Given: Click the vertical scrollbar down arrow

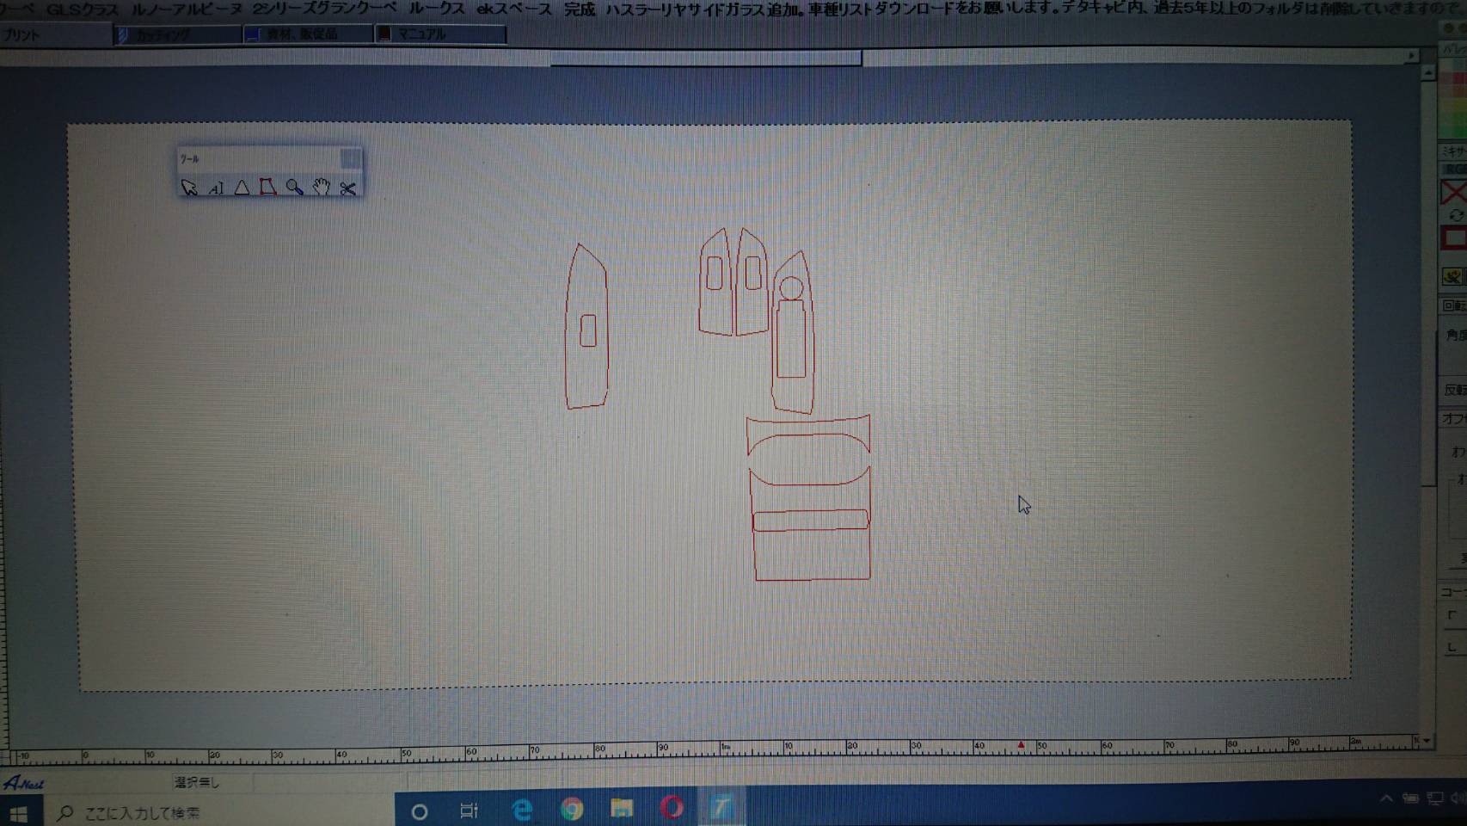Looking at the screenshot, I should (x=1427, y=741).
